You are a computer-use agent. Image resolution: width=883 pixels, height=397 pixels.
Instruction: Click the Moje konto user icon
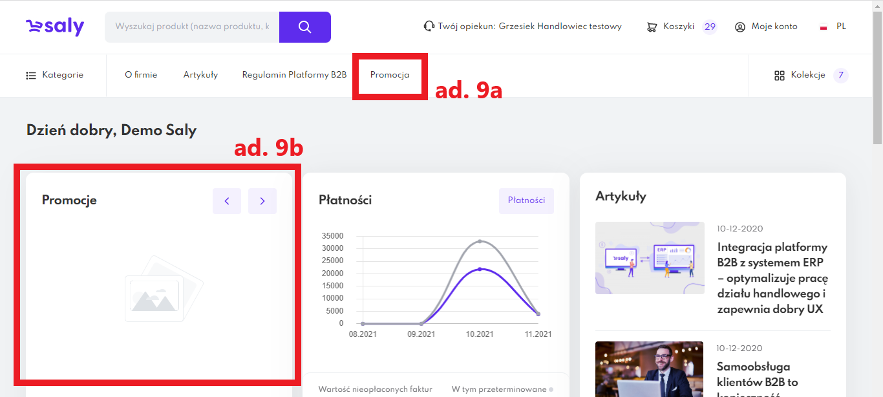(740, 27)
